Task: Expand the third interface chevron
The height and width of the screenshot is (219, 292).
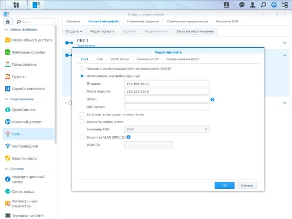Action: [x=285, y=103]
